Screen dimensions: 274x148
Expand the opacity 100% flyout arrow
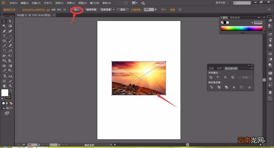(x=156, y=10)
